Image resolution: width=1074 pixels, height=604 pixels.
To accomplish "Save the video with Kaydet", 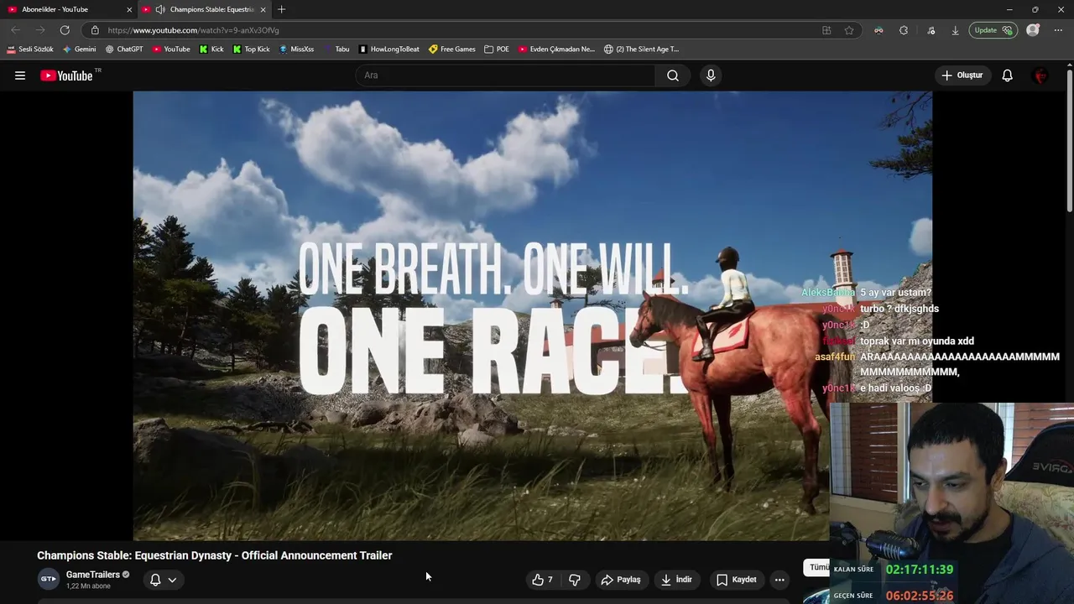I will (x=736, y=580).
